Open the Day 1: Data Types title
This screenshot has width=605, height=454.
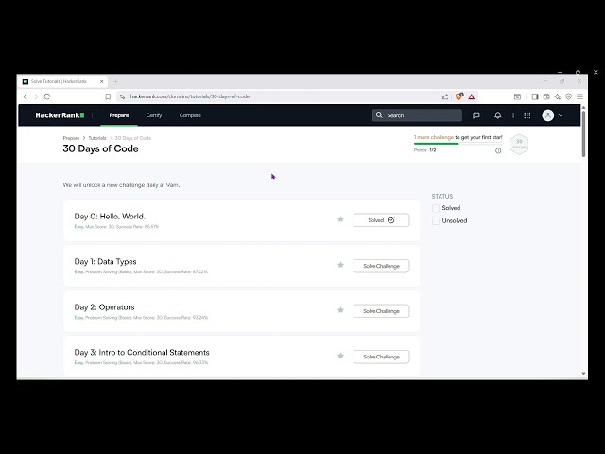105,262
